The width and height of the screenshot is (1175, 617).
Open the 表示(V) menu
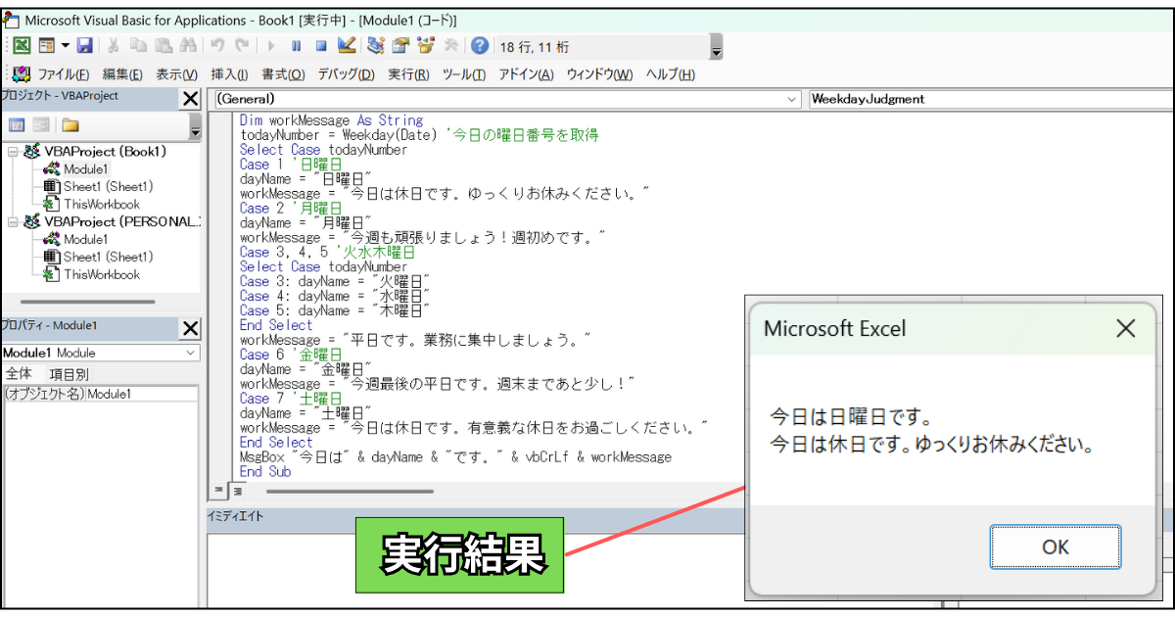pyautogui.click(x=177, y=74)
